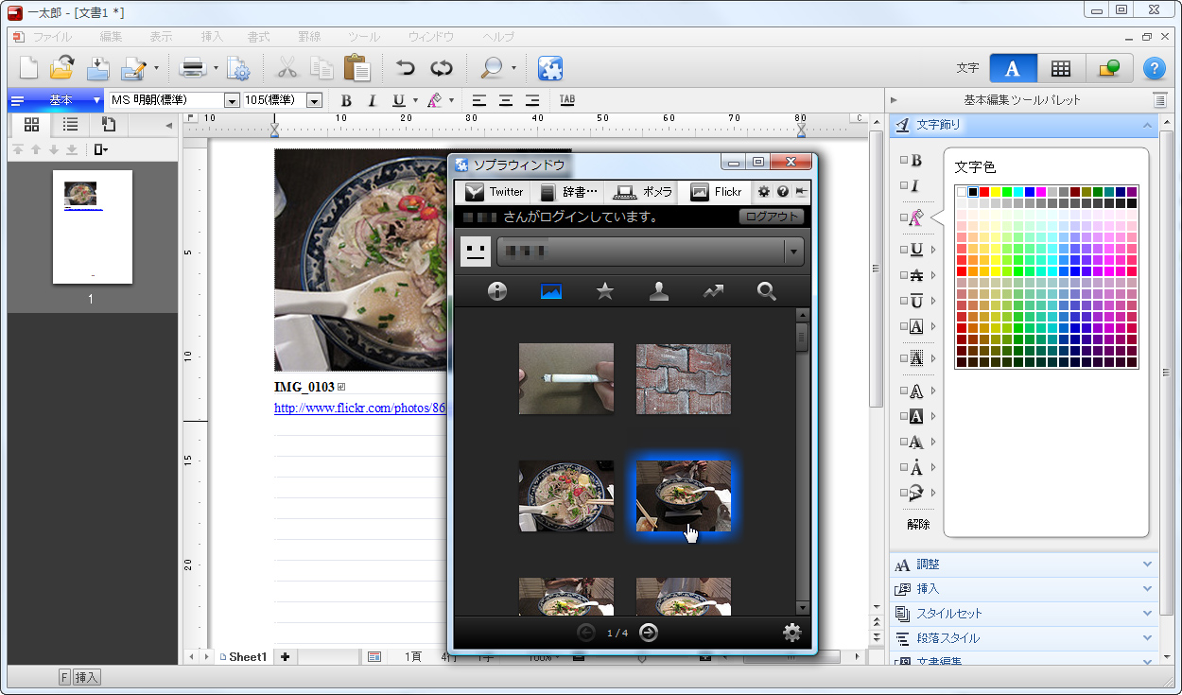This screenshot has height=695, width=1182.
Task: Switch to the ポメラ tab in Sopra
Action: pos(643,192)
